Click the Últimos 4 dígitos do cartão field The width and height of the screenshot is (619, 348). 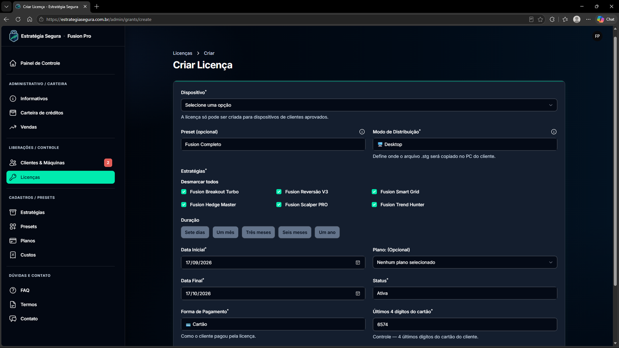[x=465, y=324]
